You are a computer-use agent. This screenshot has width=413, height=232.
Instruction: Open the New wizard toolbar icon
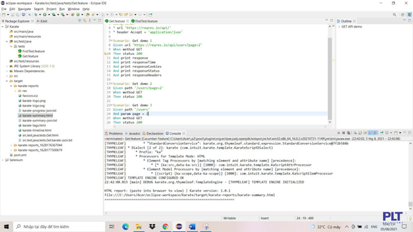(x=3, y=15)
